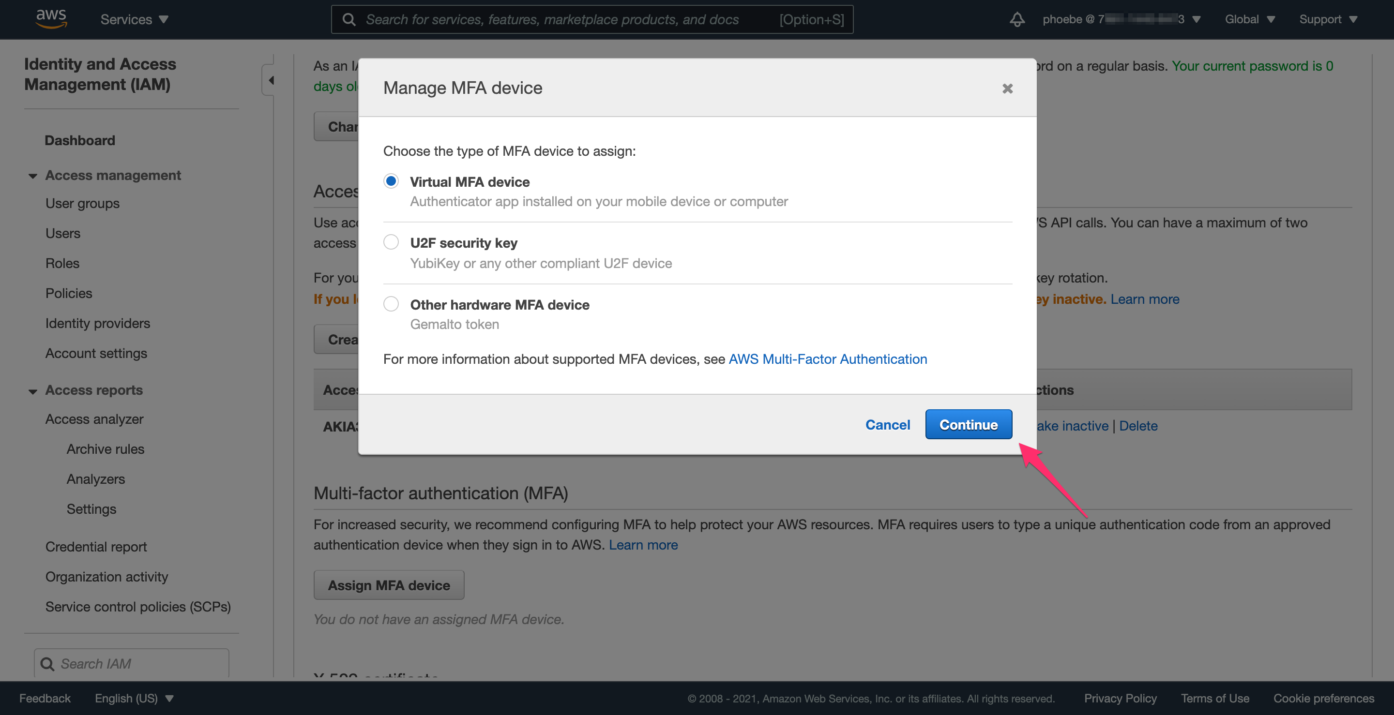The width and height of the screenshot is (1394, 715).
Task: Click Delete access key link
Action: point(1138,426)
